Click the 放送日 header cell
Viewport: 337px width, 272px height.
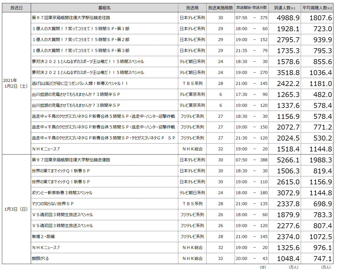16,8
